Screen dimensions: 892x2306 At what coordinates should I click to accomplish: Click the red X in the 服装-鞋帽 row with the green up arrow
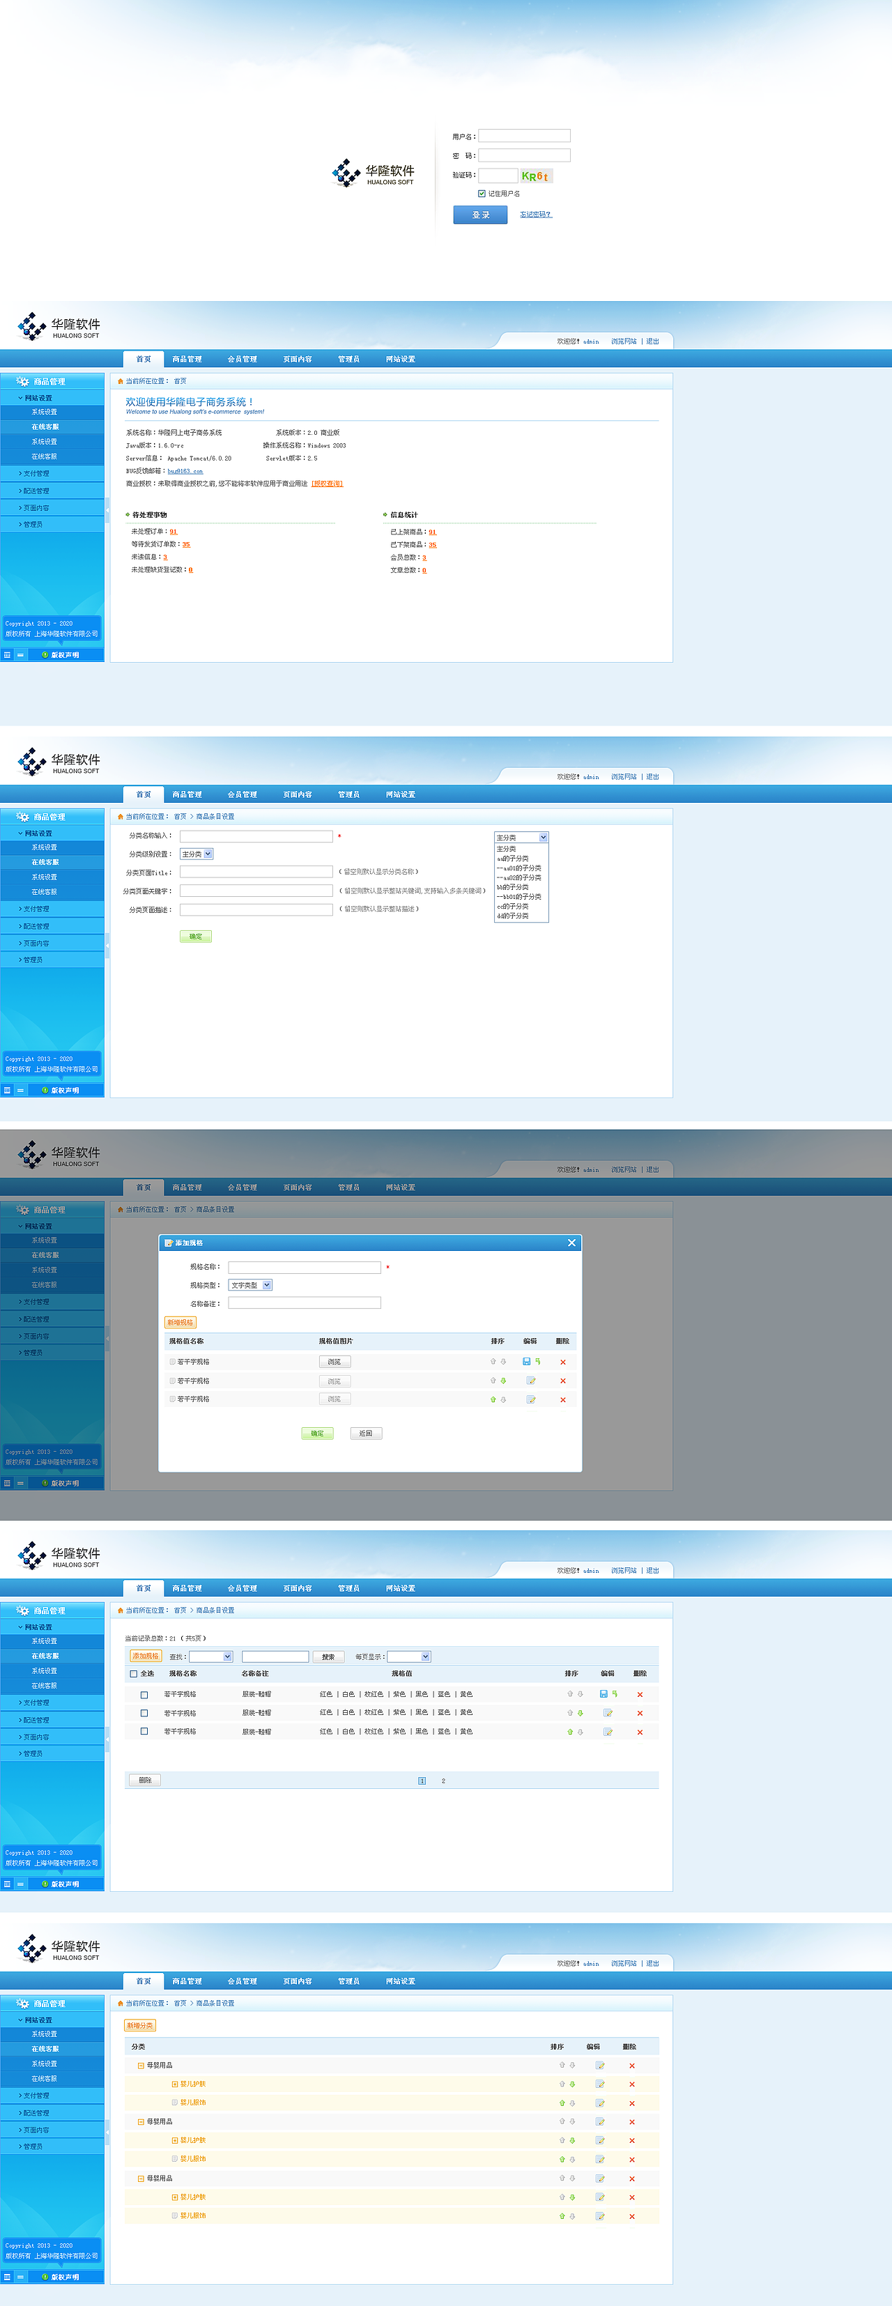[640, 1731]
